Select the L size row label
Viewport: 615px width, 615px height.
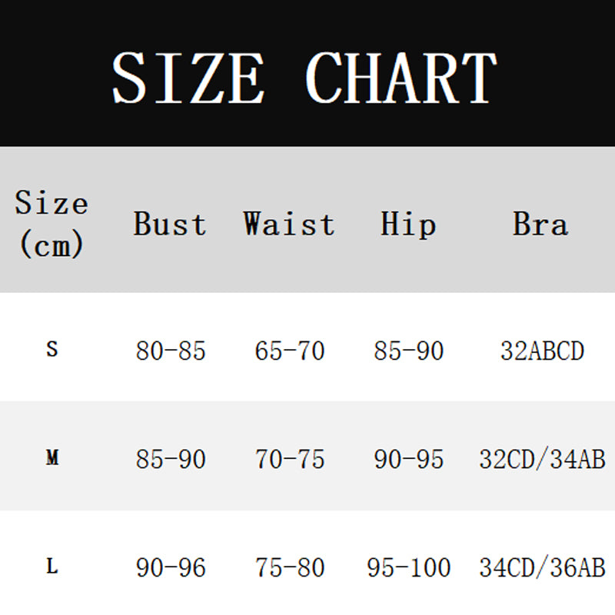[52, 566]
